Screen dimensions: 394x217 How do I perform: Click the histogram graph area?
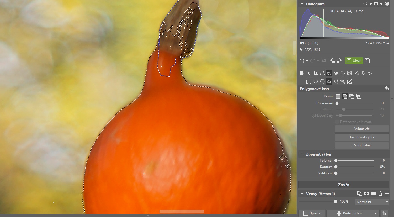344,23
